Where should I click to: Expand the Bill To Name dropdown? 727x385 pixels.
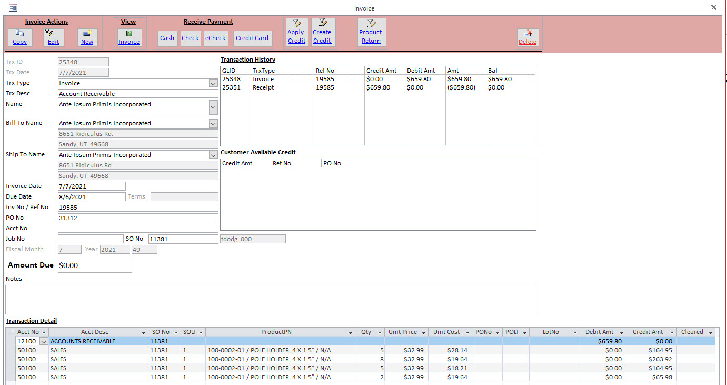(x=213, y=123)
